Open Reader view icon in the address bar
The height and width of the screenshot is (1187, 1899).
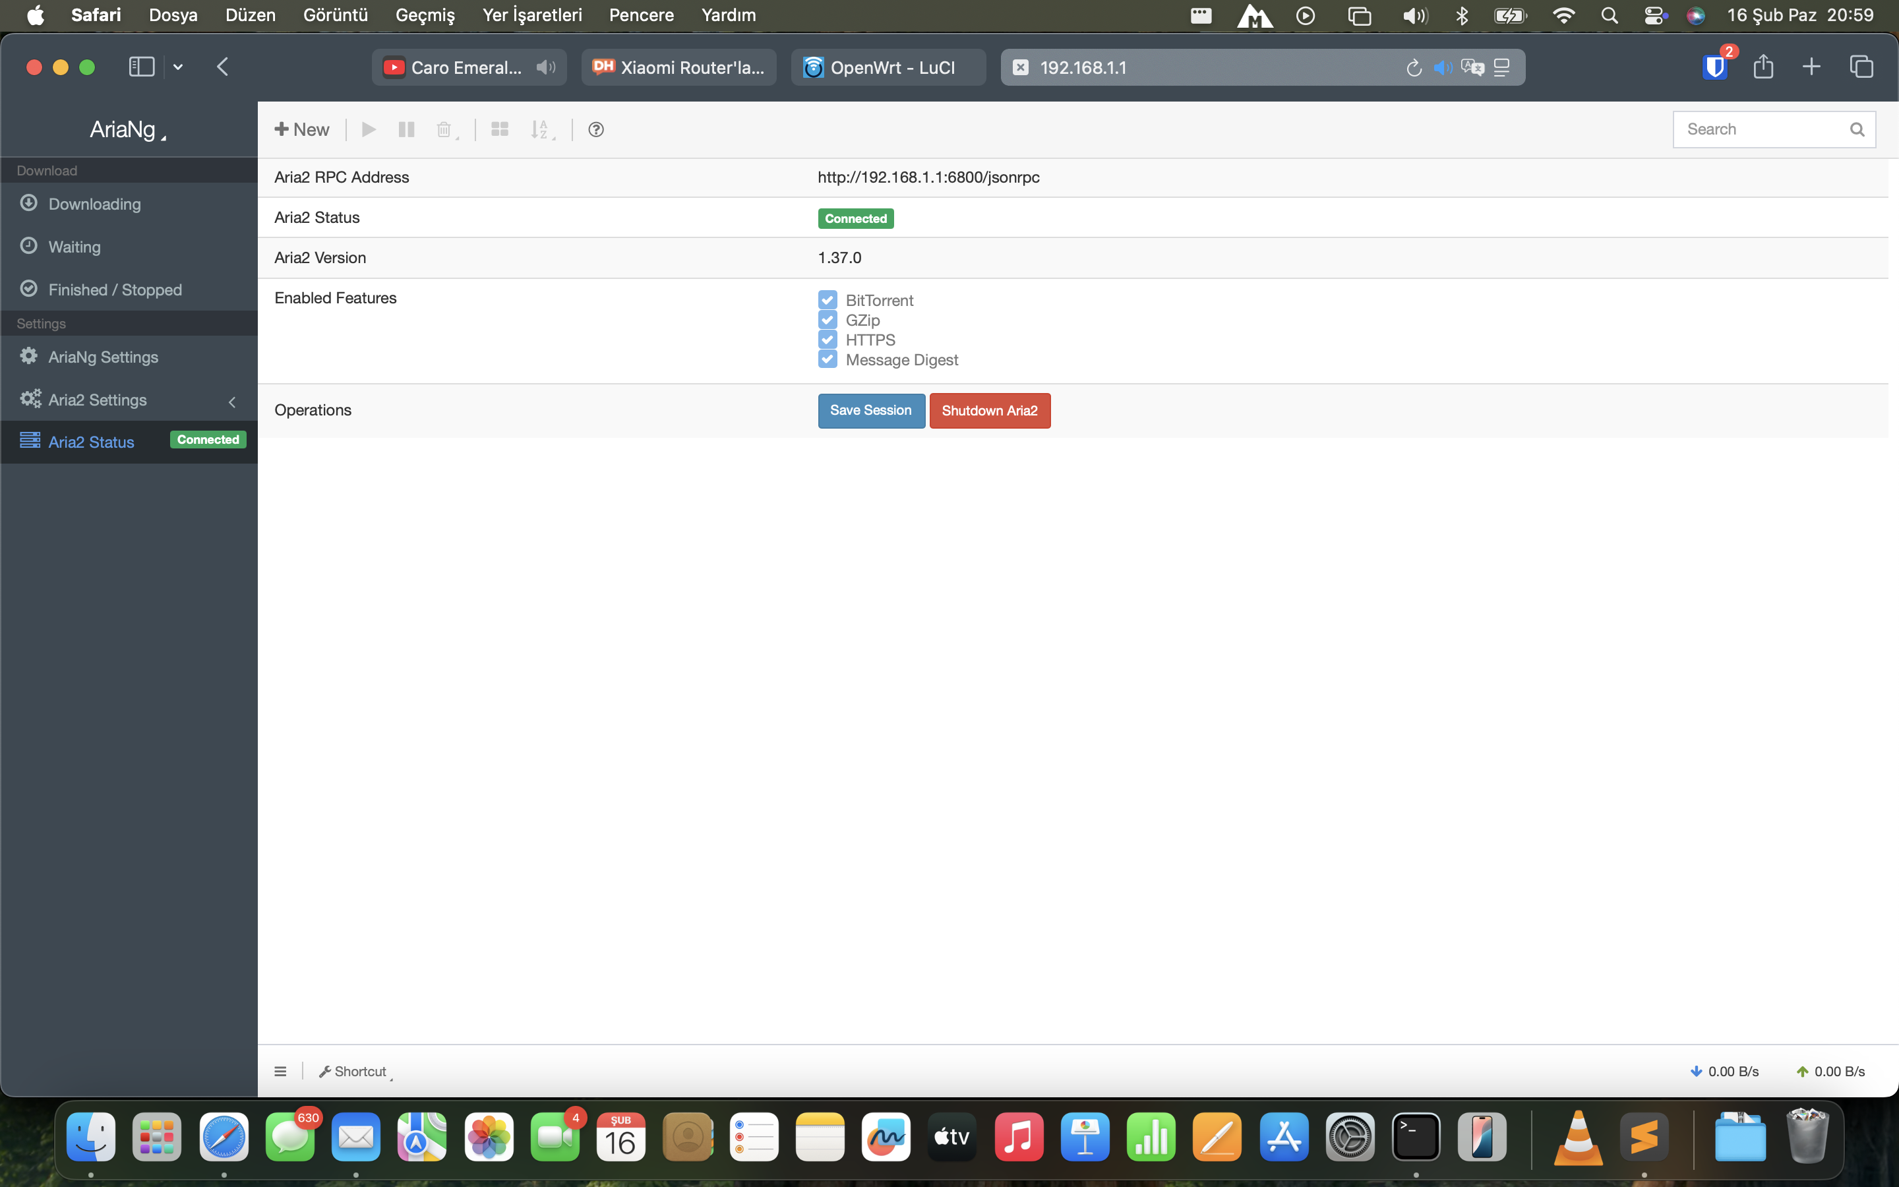coord(1502,67)
